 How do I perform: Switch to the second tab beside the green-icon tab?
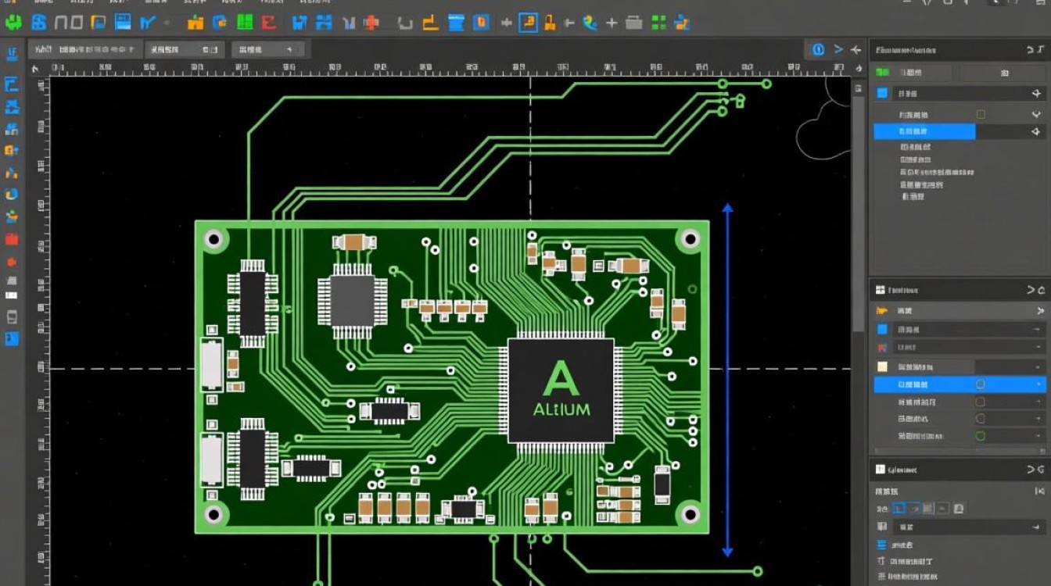pyautogui.click(x=1003, y=72)
